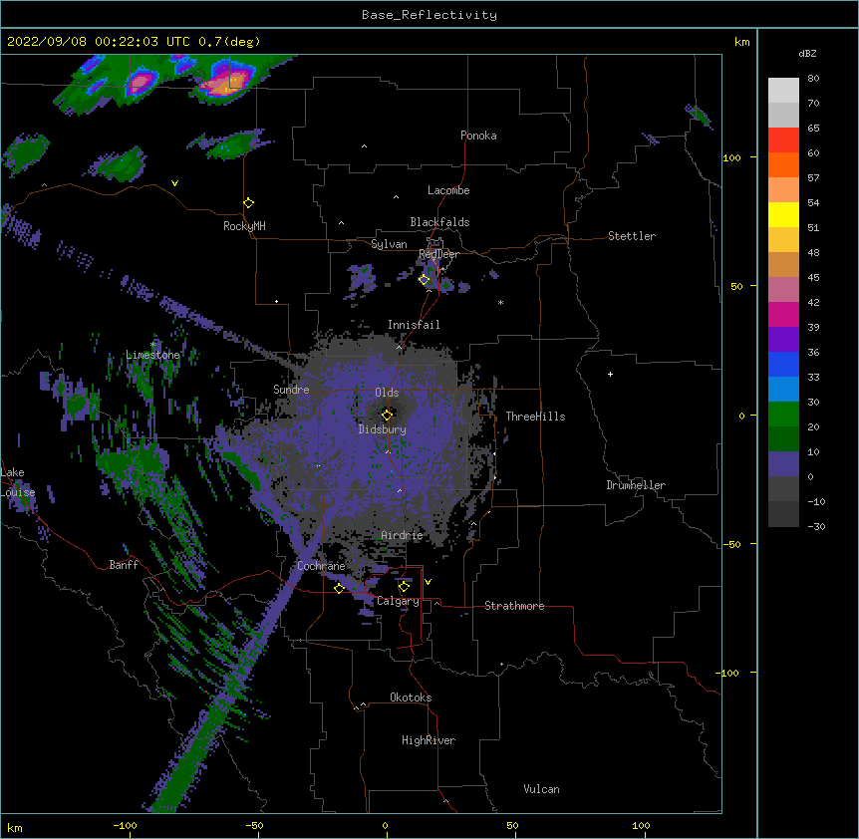
Task: Pick the lightest gray 70–80 dBZ legend swatch
Action: 783,90
